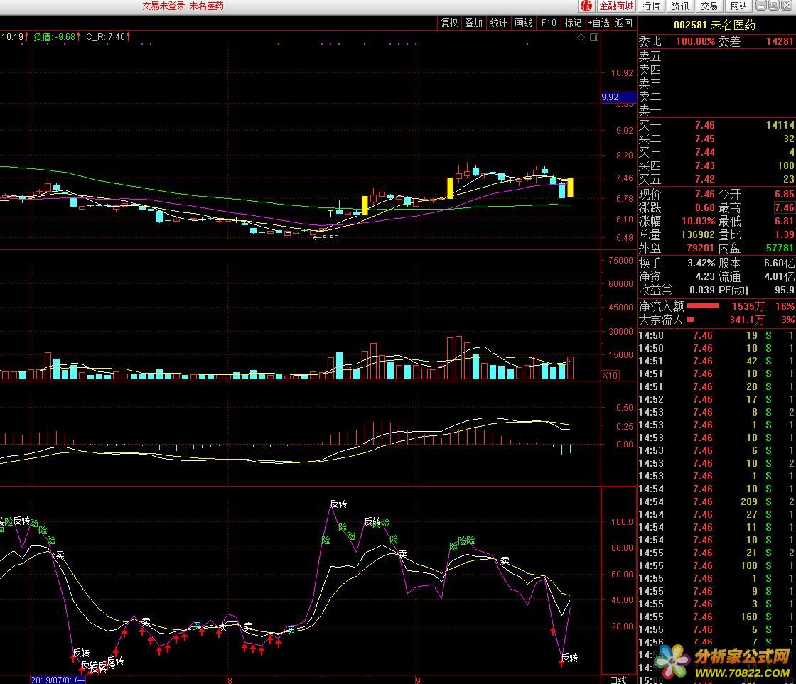Click the 换手 3.42% turnover value
Image resolution: width=796 pixels, height=684 pixels.
(x=701, y=264)
